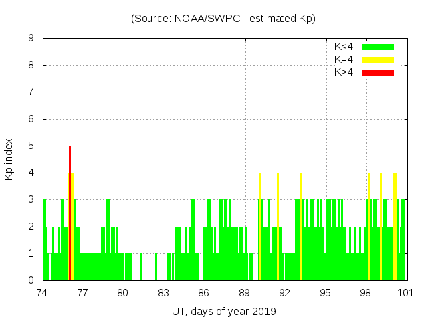Click x-axis tick label 92

pyautogui.click(x=285, y=292)
